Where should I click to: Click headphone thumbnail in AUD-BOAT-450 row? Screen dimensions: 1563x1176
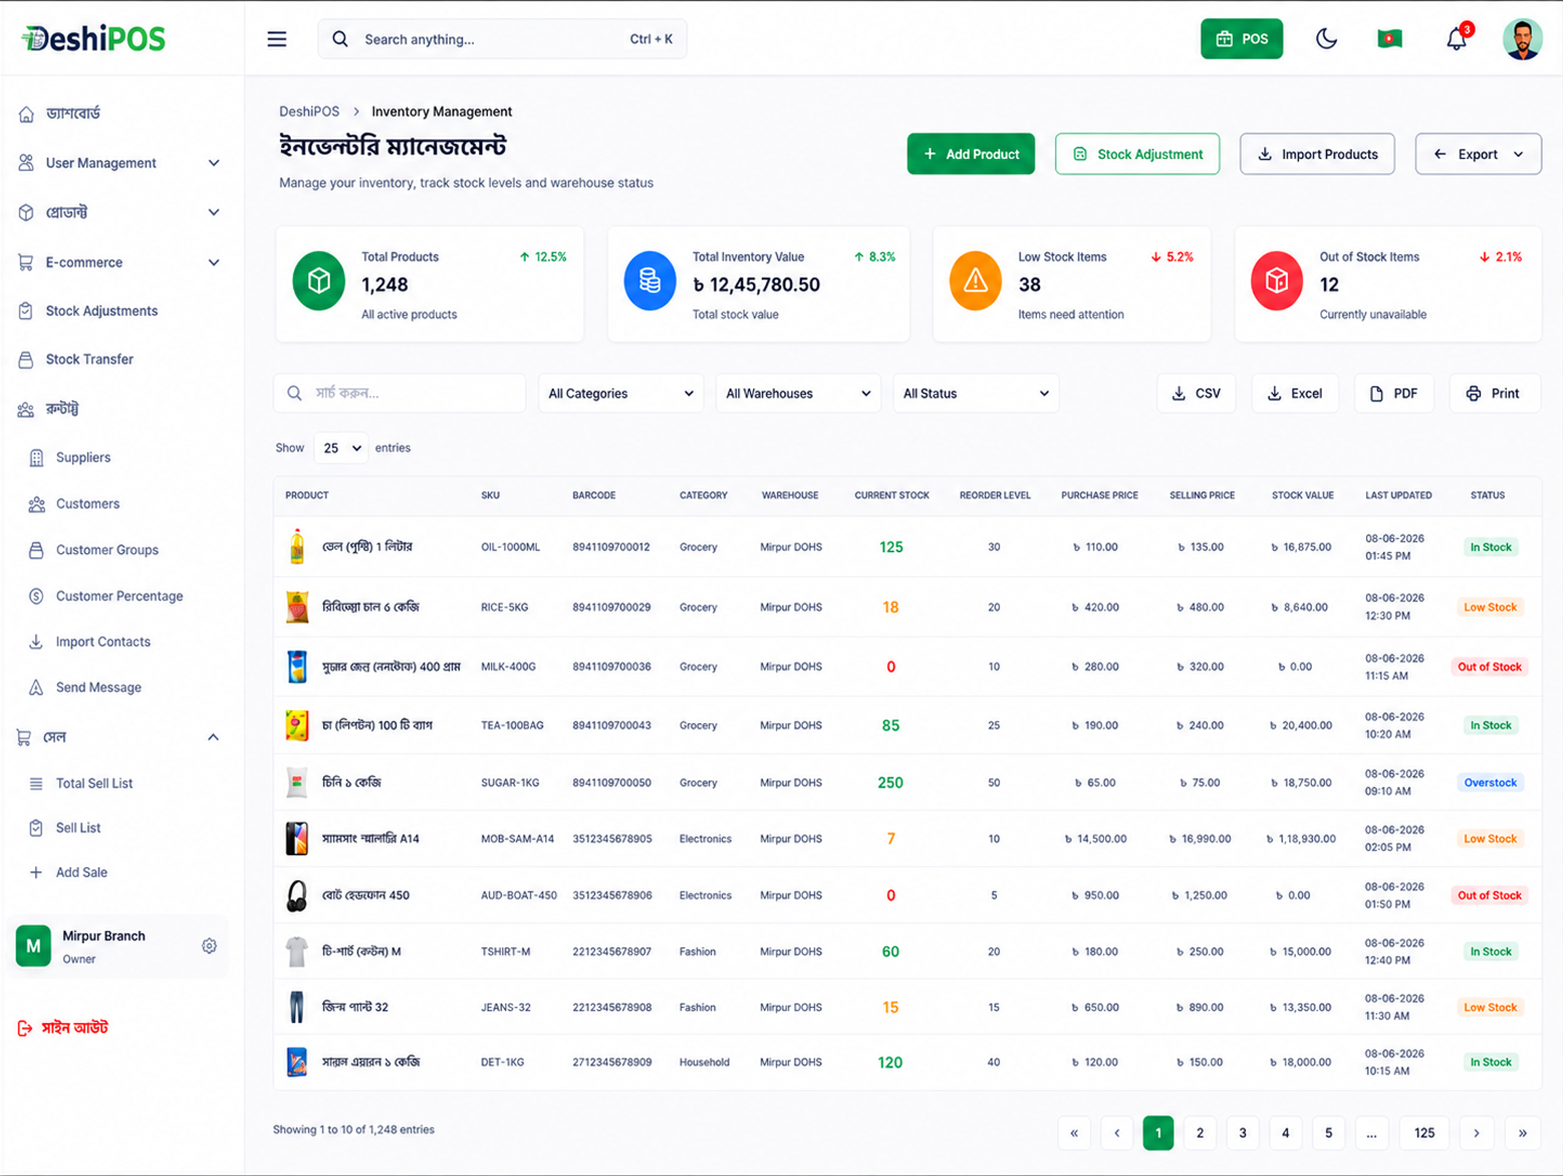[x=297, y=896]
